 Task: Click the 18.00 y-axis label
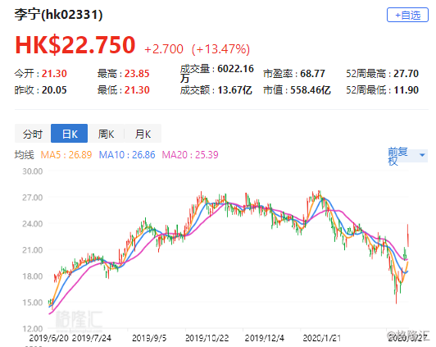[33, 276]
